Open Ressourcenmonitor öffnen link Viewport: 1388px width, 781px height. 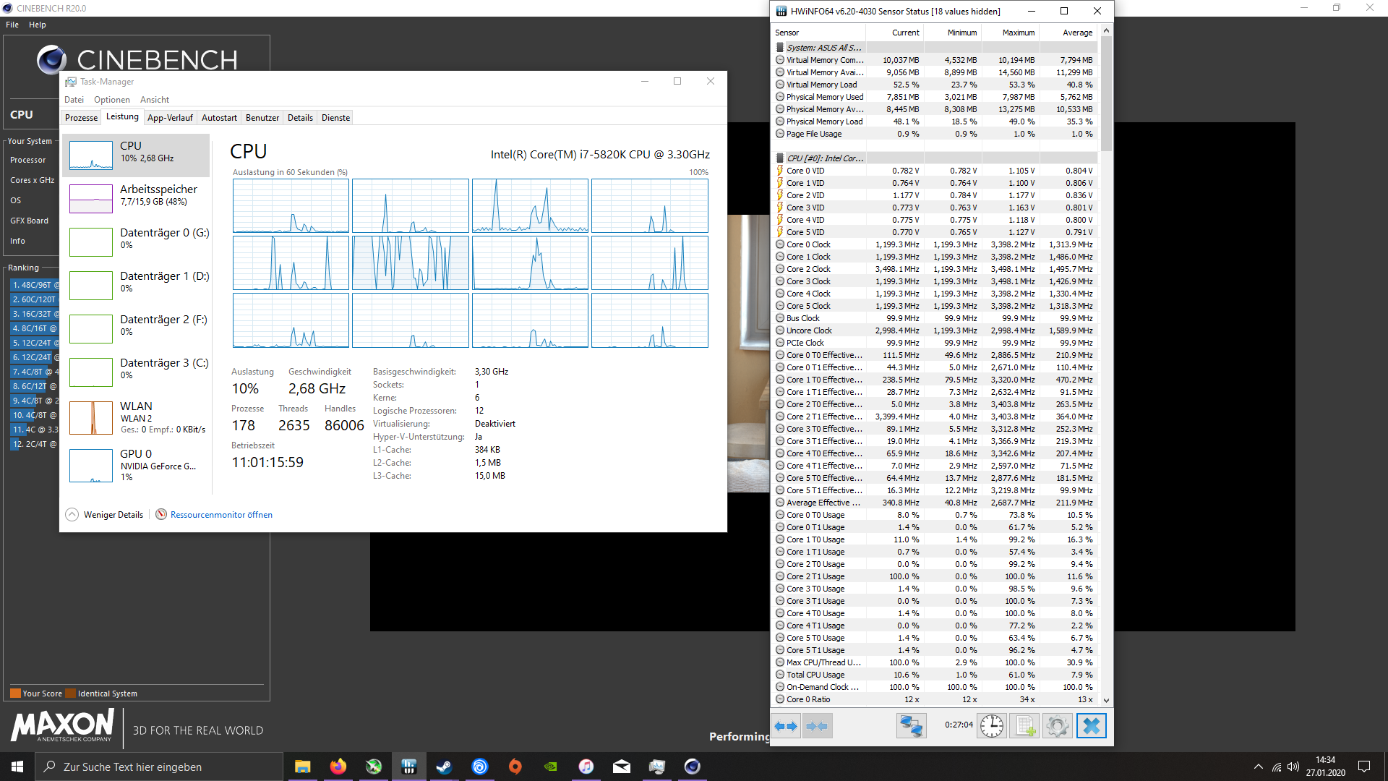tap(221, 515)
